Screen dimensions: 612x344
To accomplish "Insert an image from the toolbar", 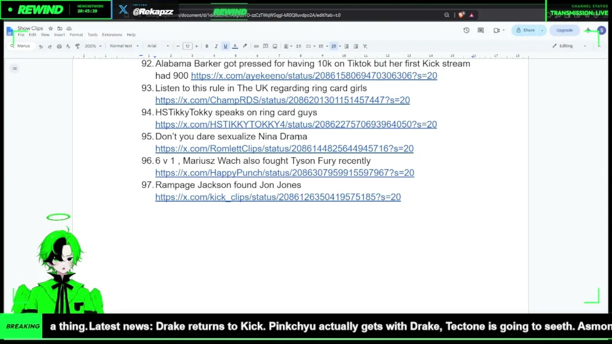I will click(x=275, y=46).
